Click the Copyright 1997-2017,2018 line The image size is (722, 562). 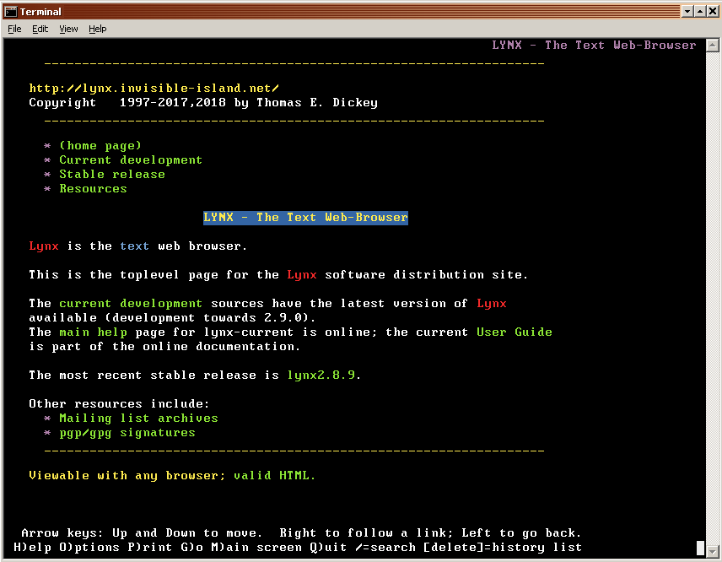203,102
